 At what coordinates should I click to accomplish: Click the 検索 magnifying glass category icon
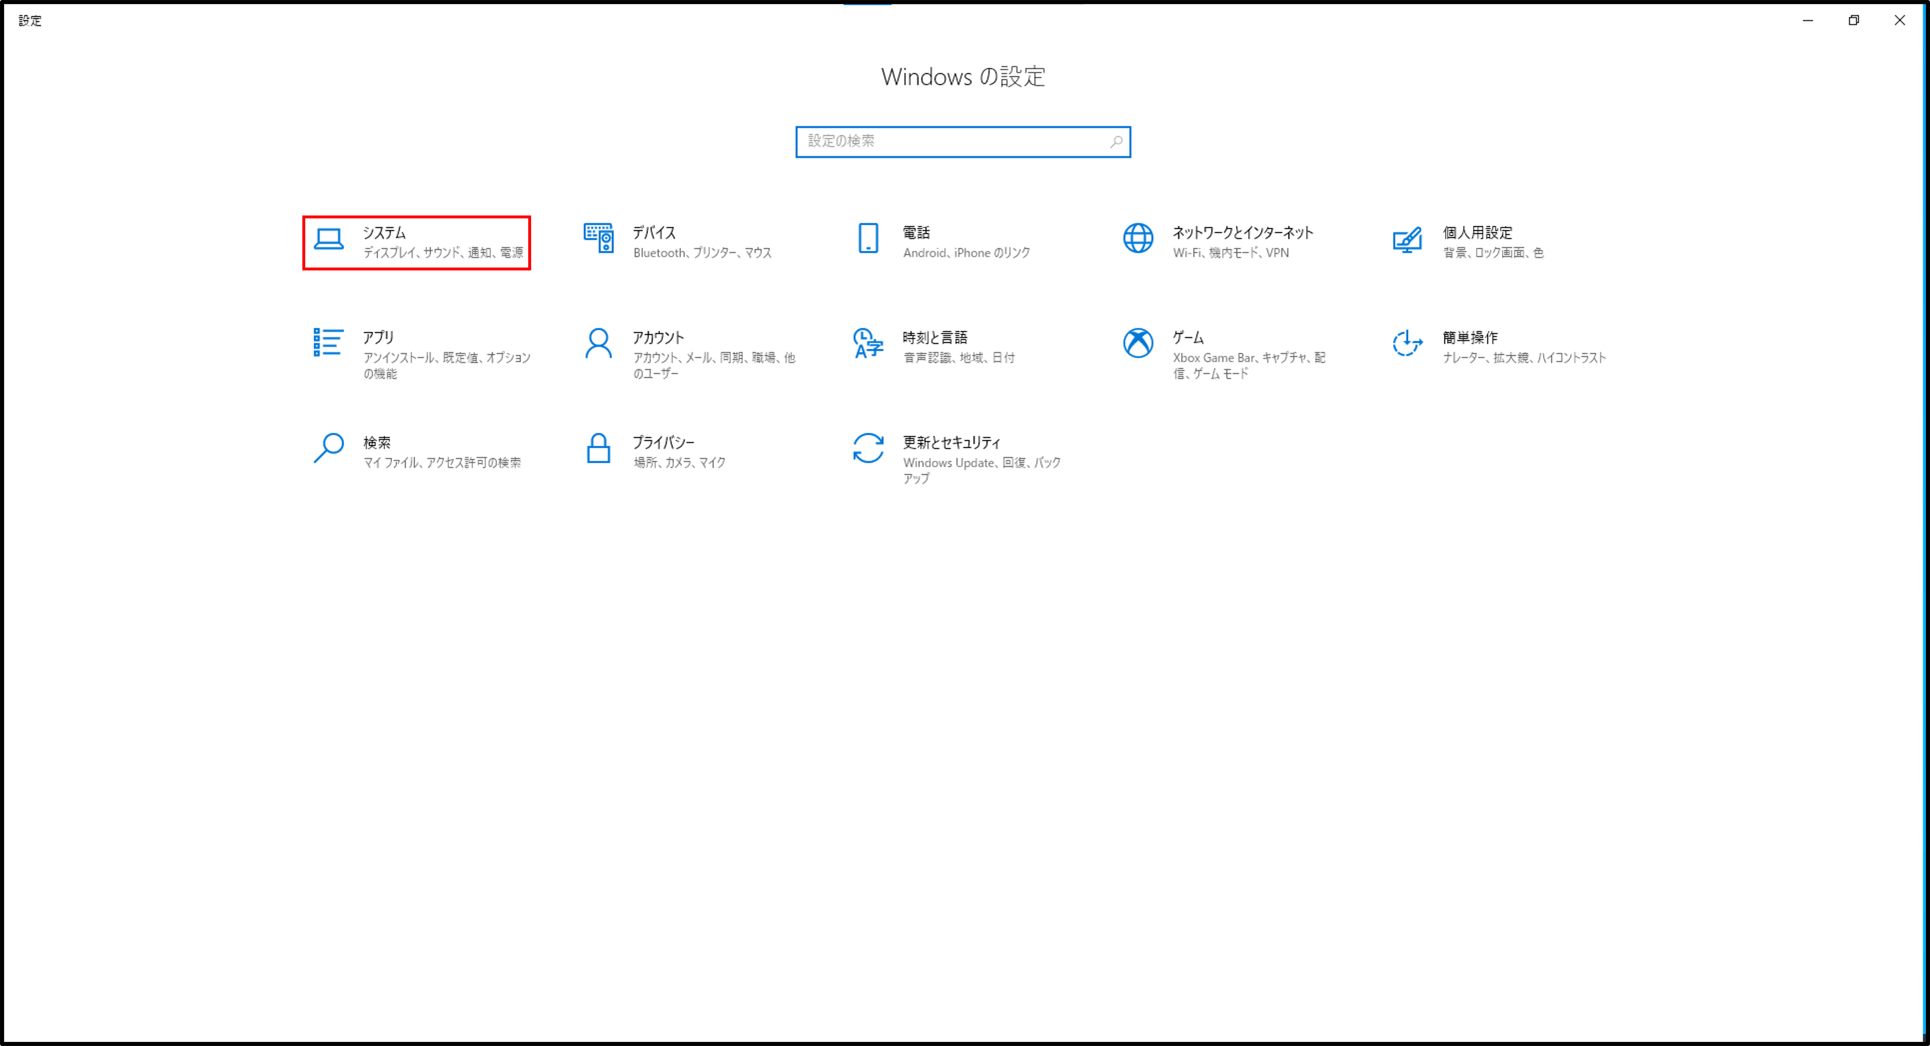click(x=328, y=448)
